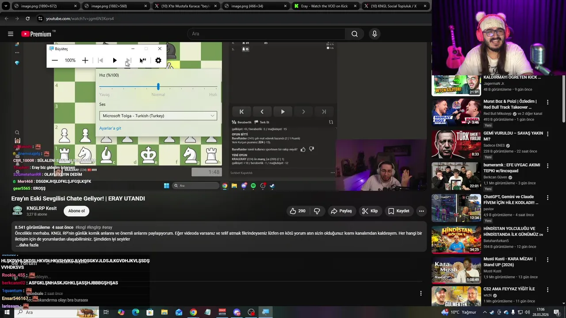Screen dimensions: 566x318
Task: Click the Hız speed slider handle in the video
Action: point(158,87)
